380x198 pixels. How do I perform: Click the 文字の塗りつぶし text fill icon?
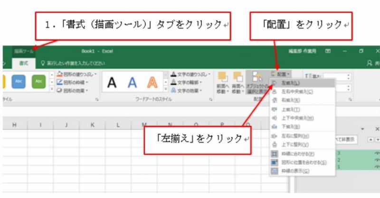click(173, 74)
